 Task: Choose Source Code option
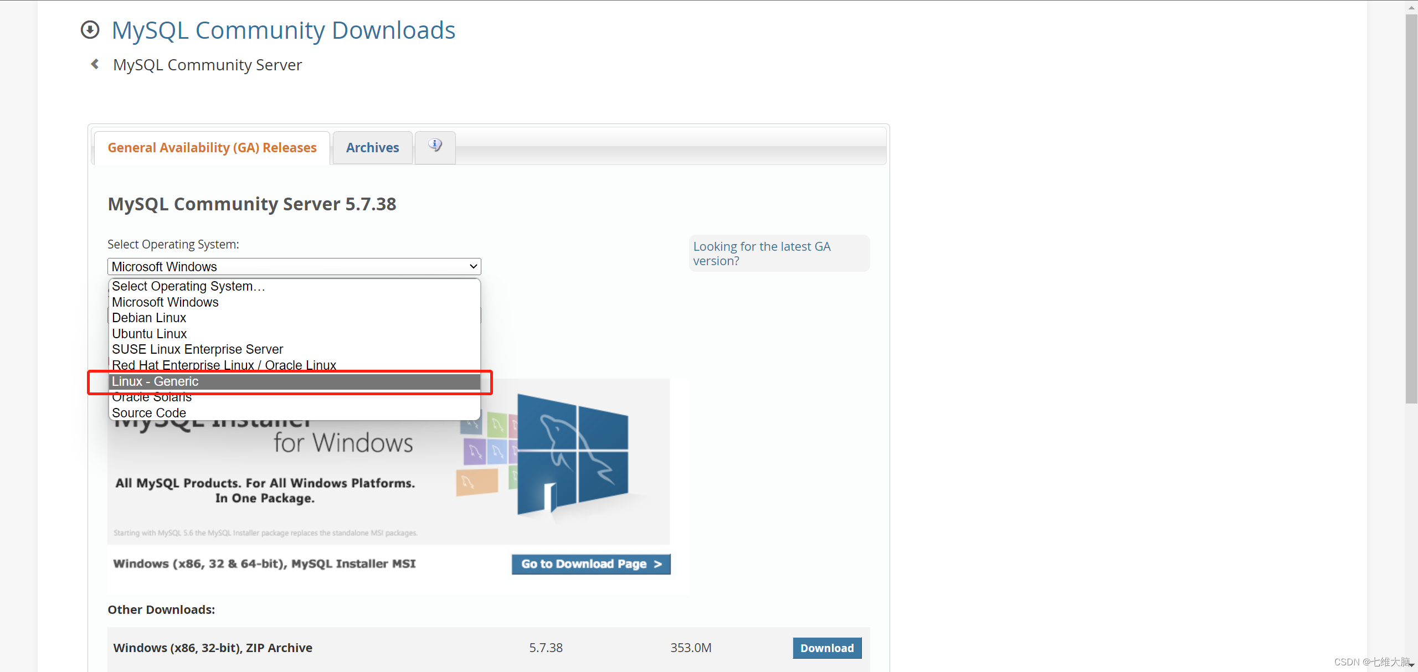coord(149,413)
